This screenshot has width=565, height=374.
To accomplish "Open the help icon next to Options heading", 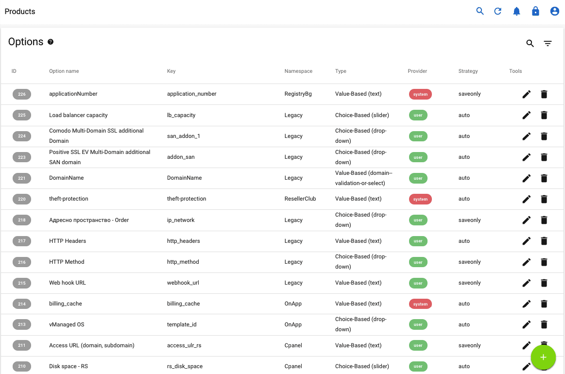I will click(x=51, y=42).
